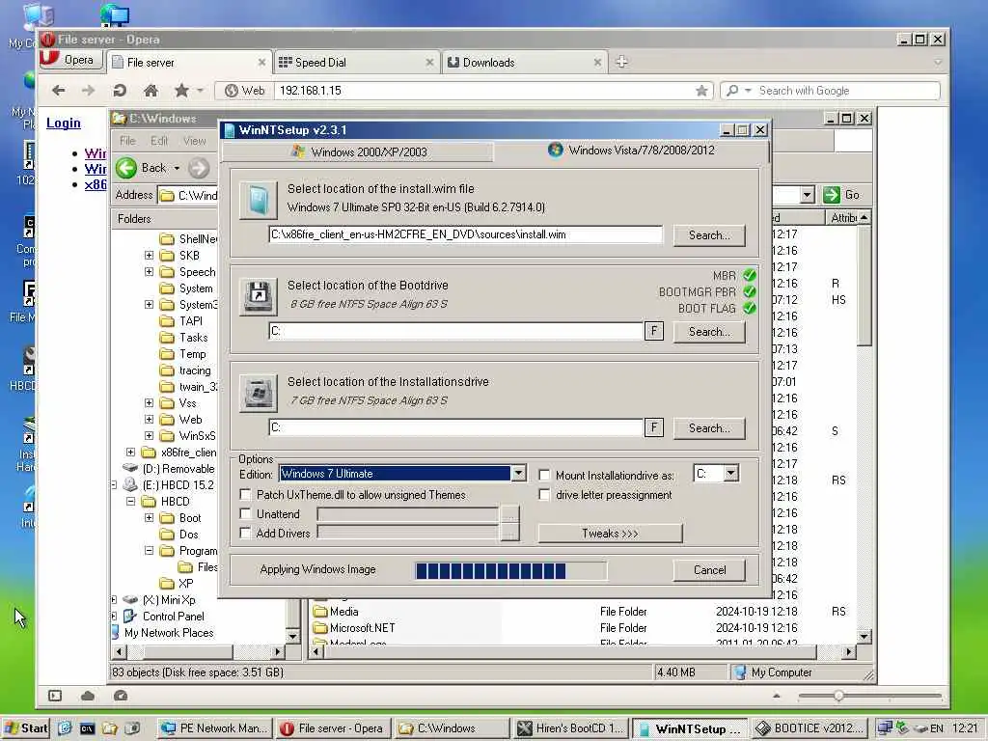Open the Explorer File menu
The height and width of the screenshot is (741, 988).
point(128,141)
